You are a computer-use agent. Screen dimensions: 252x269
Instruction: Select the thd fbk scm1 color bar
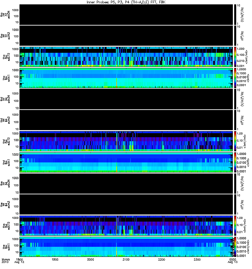point(235,162)
